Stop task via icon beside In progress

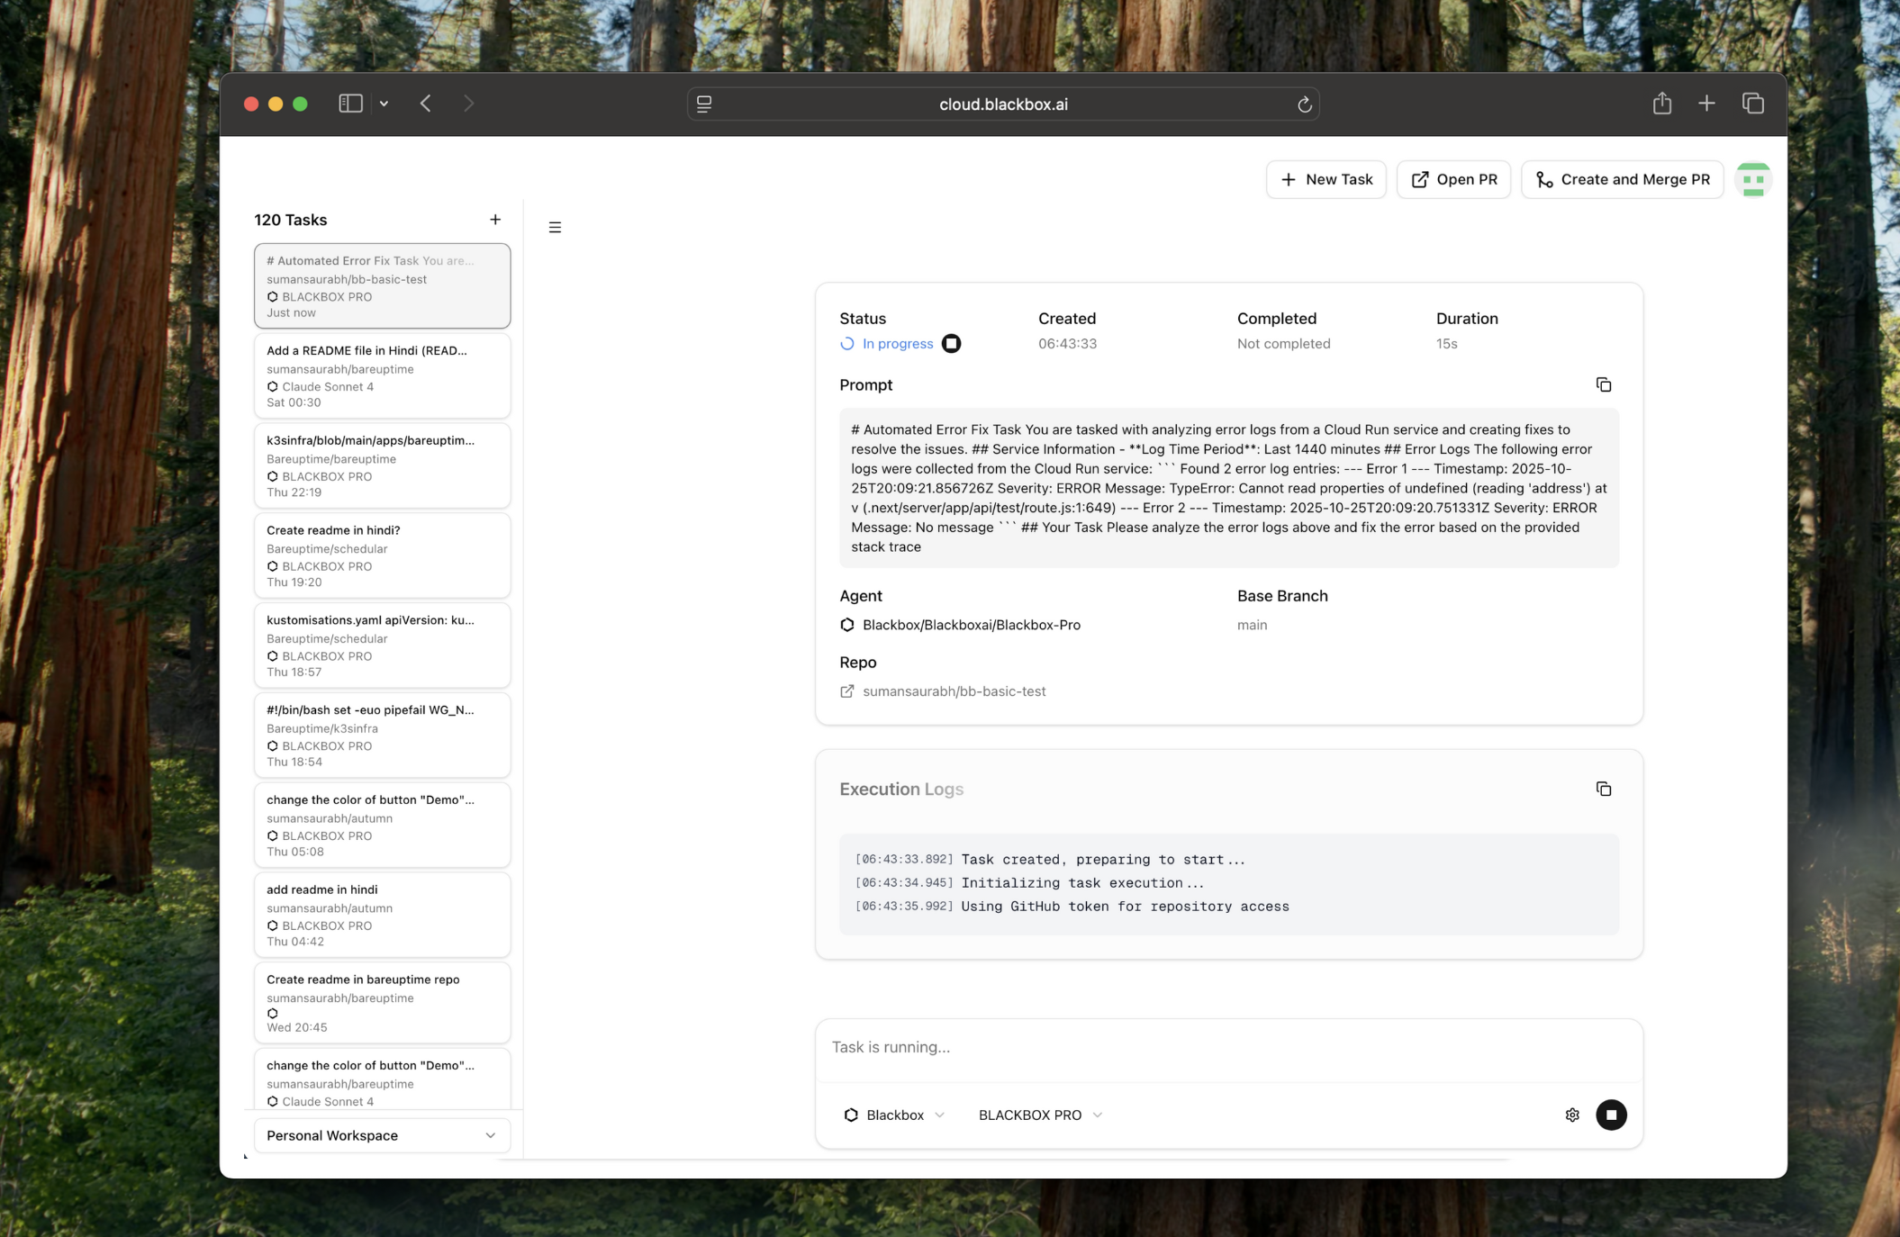click(x=951, y=344)
